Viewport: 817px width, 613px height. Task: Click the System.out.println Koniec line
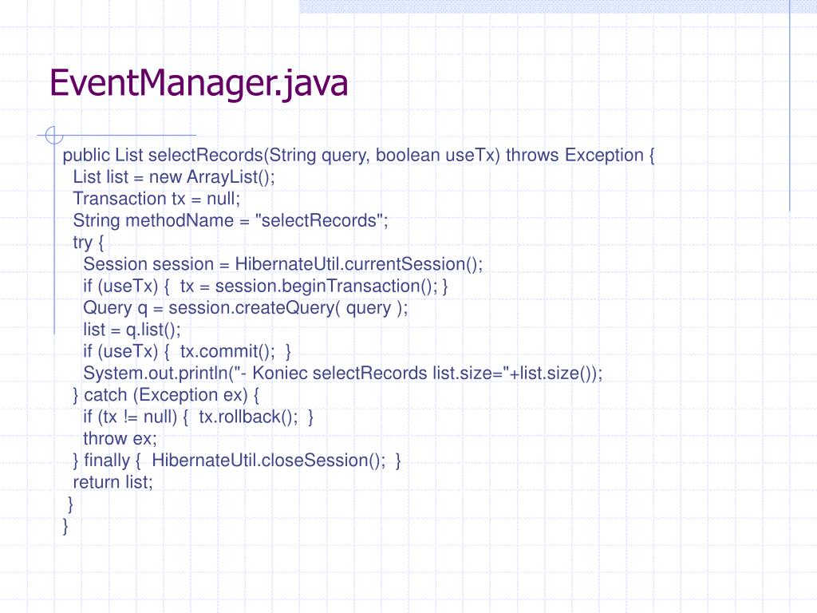343,374
